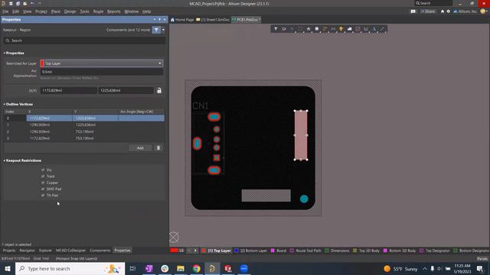Click the yellow place via pin icon
The image size is (490, 275).
point(341,29)
